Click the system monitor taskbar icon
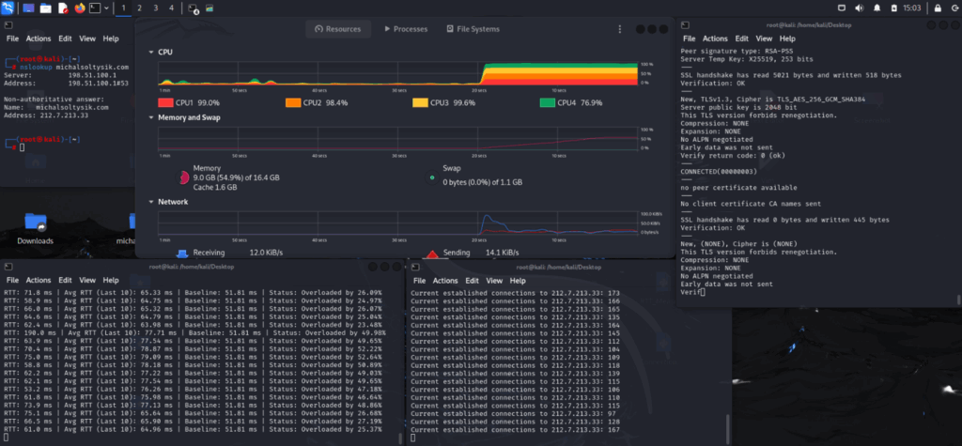Image resolution: width=962 pixels, height=446 pixels. click(x=209, y=8)
